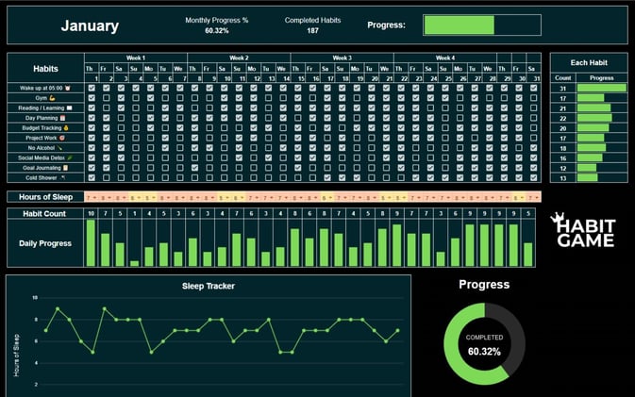Click the Week 3 header
Image resolution: width=635 pixels, height=397 pixels.
tap(343, 58)
